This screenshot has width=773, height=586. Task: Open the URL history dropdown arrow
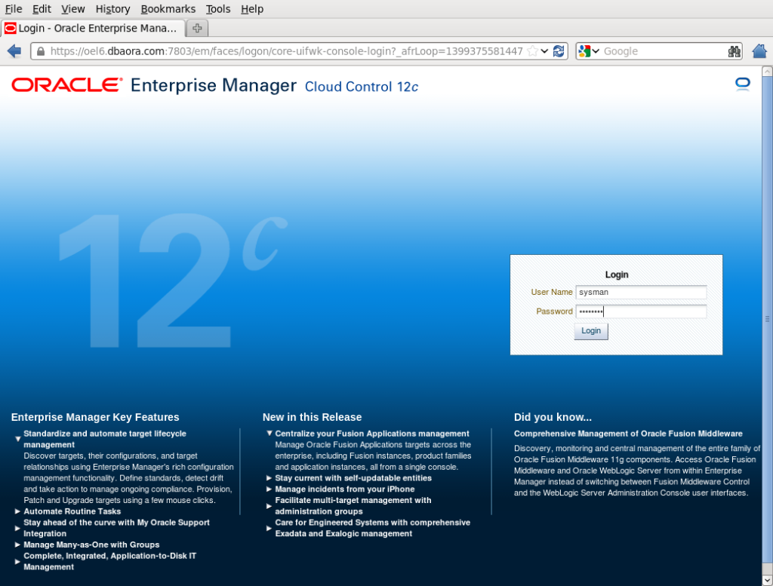pos(545,51)
